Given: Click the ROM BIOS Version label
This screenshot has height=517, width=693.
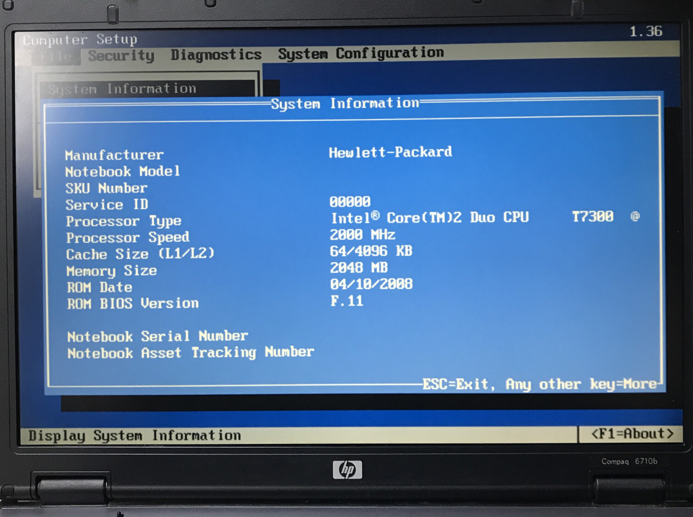Looking at the screenshot, I should click(133, 303).
